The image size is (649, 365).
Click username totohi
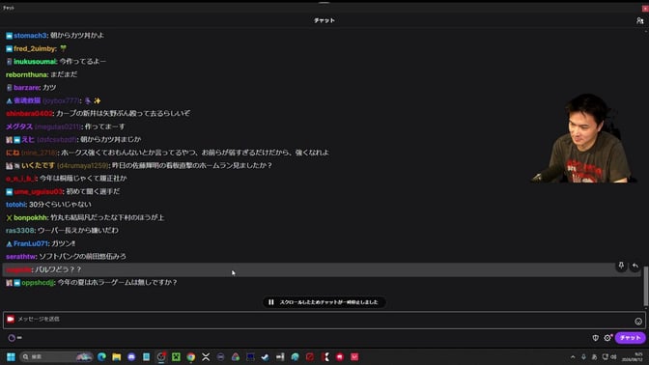[15, 205]
